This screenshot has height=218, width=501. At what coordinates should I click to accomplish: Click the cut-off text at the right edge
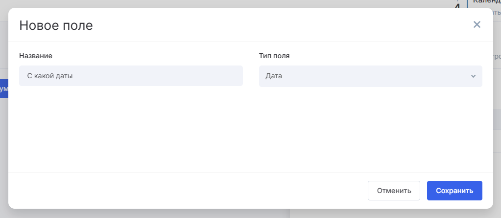(497, 56)
